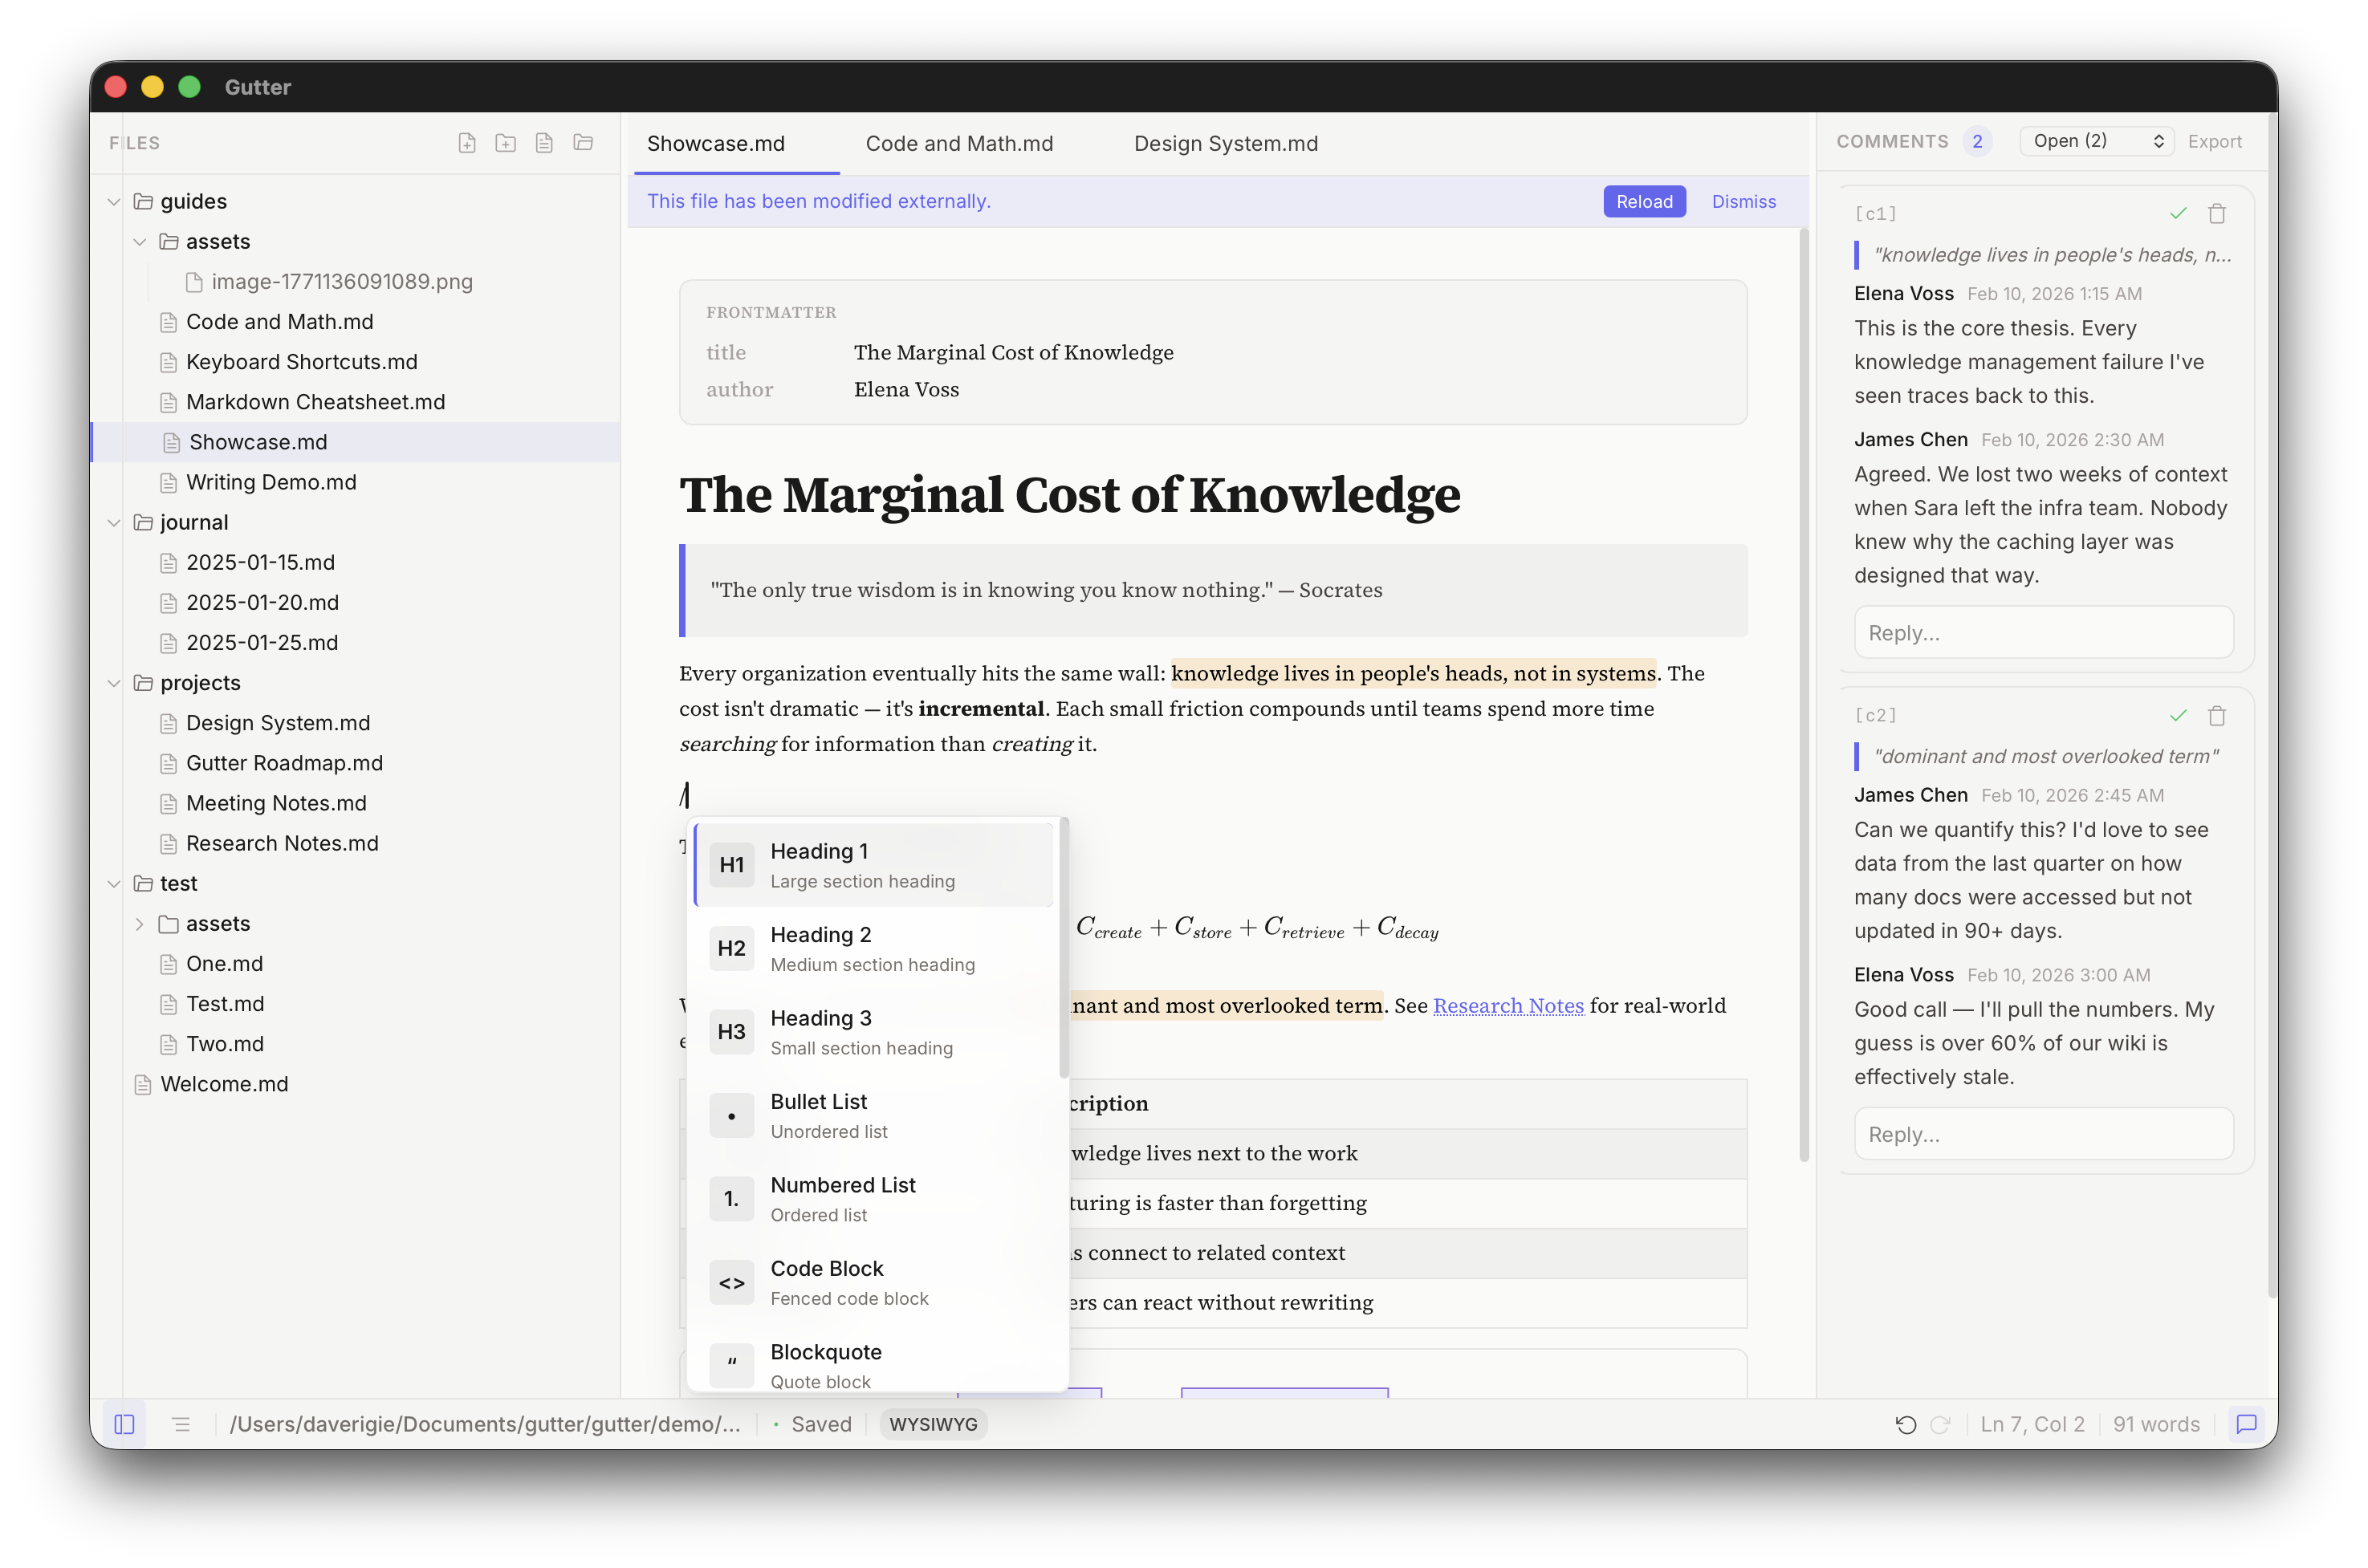Collapse the guides folder chevron
Image resolution: width=2368 pixels, height=1568 pixels.
[x=114, y=201]
